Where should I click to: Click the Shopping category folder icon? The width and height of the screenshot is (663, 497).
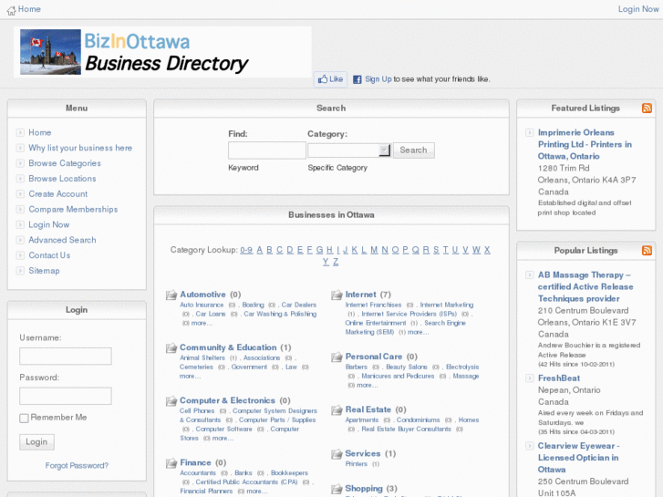click(337, 489)
